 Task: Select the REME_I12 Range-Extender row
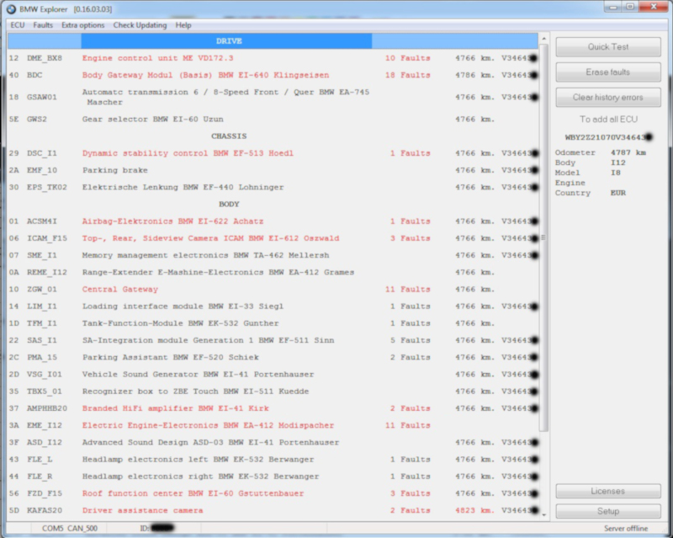pos(273,273)
